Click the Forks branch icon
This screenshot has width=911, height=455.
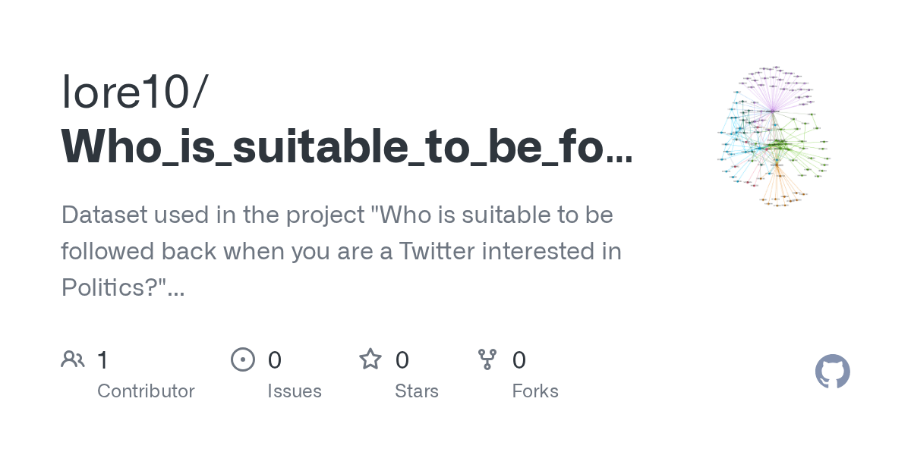(x=487, y=359)
